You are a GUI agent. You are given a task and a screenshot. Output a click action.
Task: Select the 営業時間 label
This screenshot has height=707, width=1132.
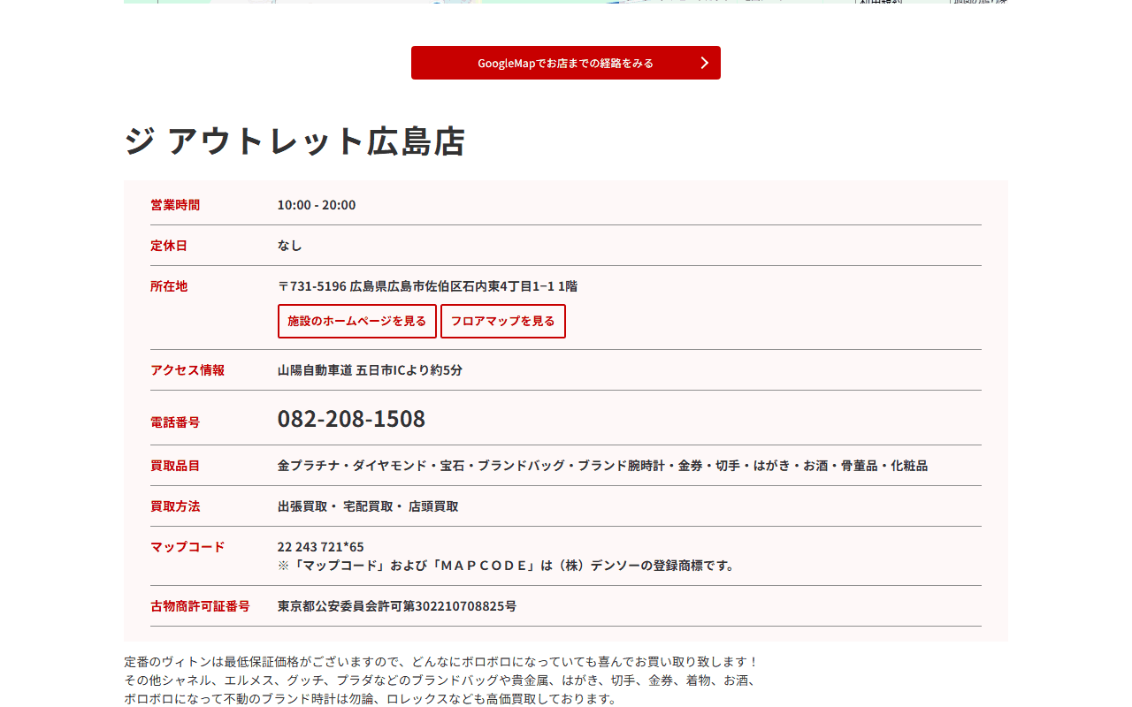pyautogui.click(x=175, y=205)
